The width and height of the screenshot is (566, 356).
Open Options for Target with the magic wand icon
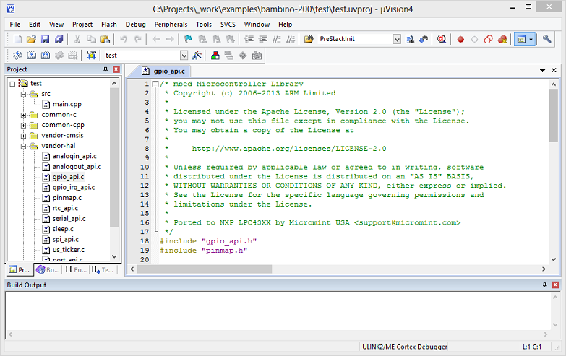click(197, 55)
